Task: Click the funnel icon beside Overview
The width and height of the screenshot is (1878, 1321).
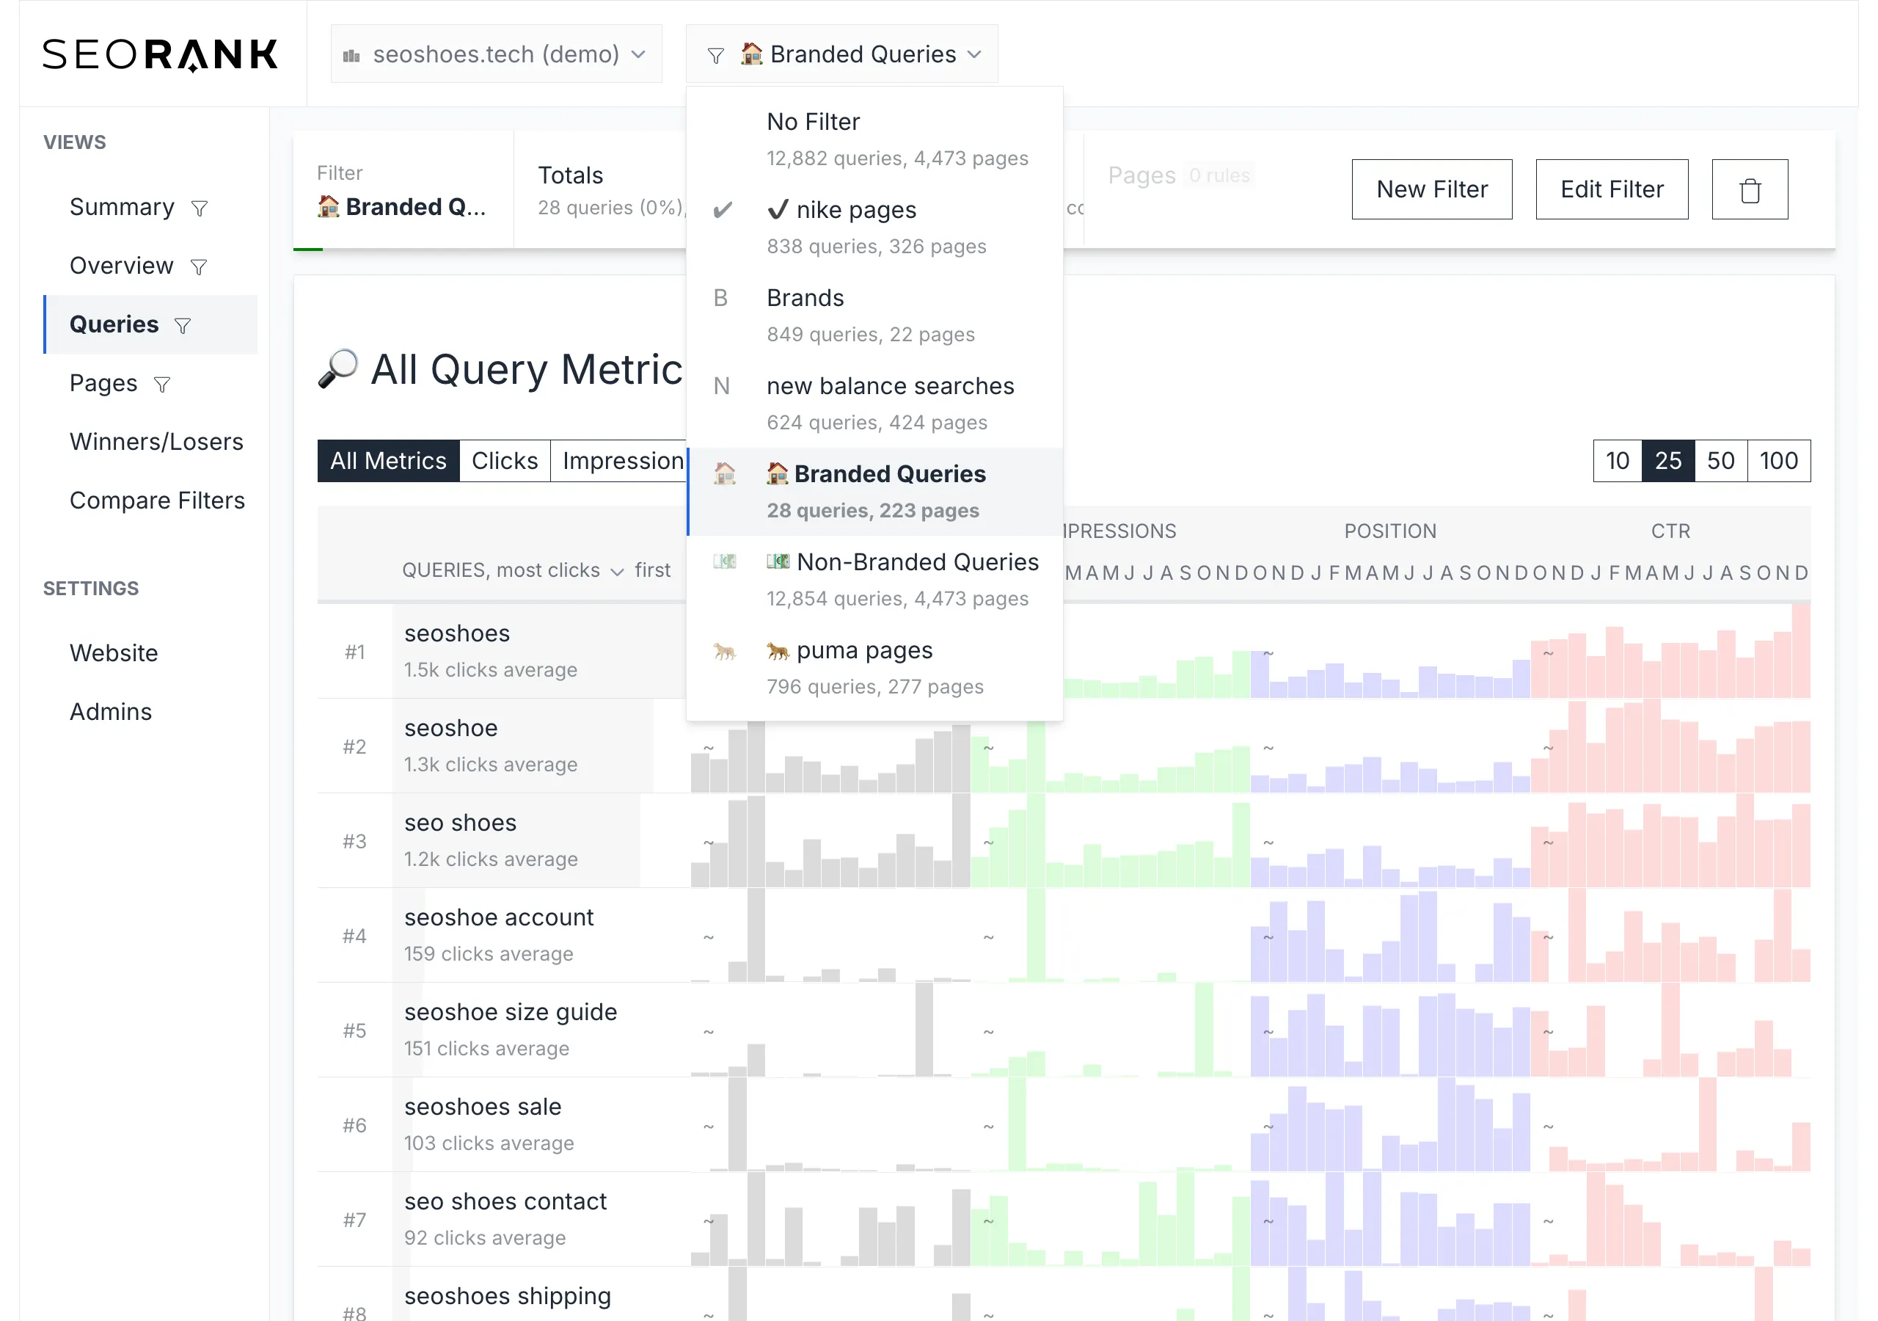Action: pyautogui.click(x=198, y=267)
